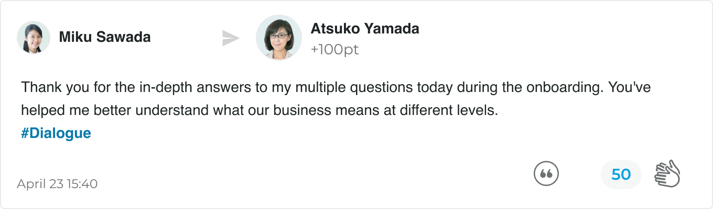Click the 50 applause count badge
The height and width of the screenshot is (209, 713).
click(621, 174)
